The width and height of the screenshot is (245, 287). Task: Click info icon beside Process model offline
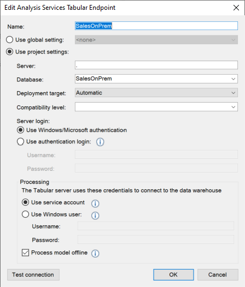[95, 254]
